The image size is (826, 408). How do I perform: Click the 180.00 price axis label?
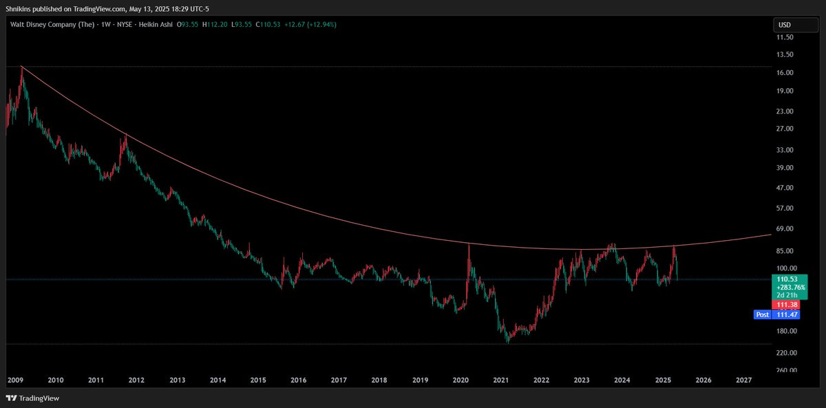(x=787, y=331)
